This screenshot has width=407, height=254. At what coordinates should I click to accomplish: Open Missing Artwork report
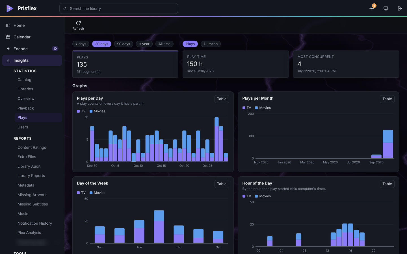click(32, 195)
